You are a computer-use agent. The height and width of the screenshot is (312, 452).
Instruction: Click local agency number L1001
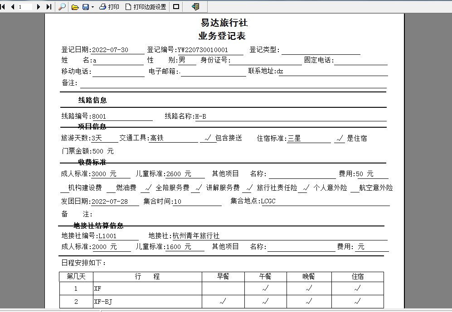(x=107, y=236)
